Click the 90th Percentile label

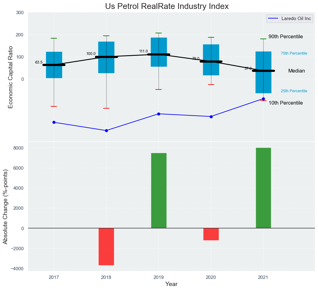pos(286,37)
